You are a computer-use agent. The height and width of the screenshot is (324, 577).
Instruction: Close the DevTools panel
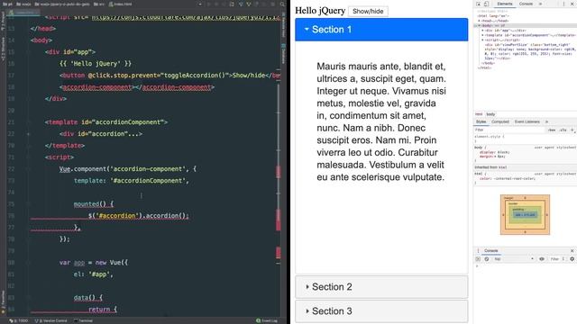pyautogui.click(x=572, y=4)
